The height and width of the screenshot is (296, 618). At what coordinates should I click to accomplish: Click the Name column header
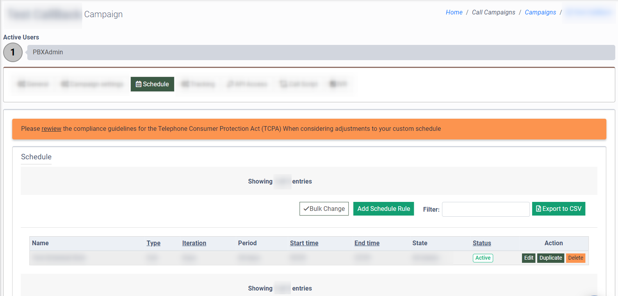(41, 243)
